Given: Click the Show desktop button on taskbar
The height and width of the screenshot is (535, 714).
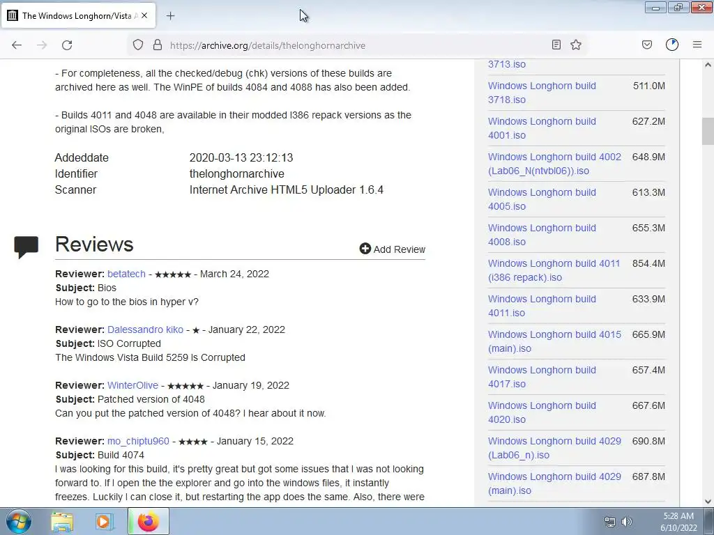Looking at the screenshot, I should point(709,522).
